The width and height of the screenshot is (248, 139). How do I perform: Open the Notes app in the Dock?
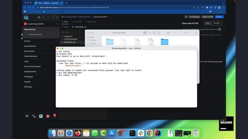click(x=86, y=133)
